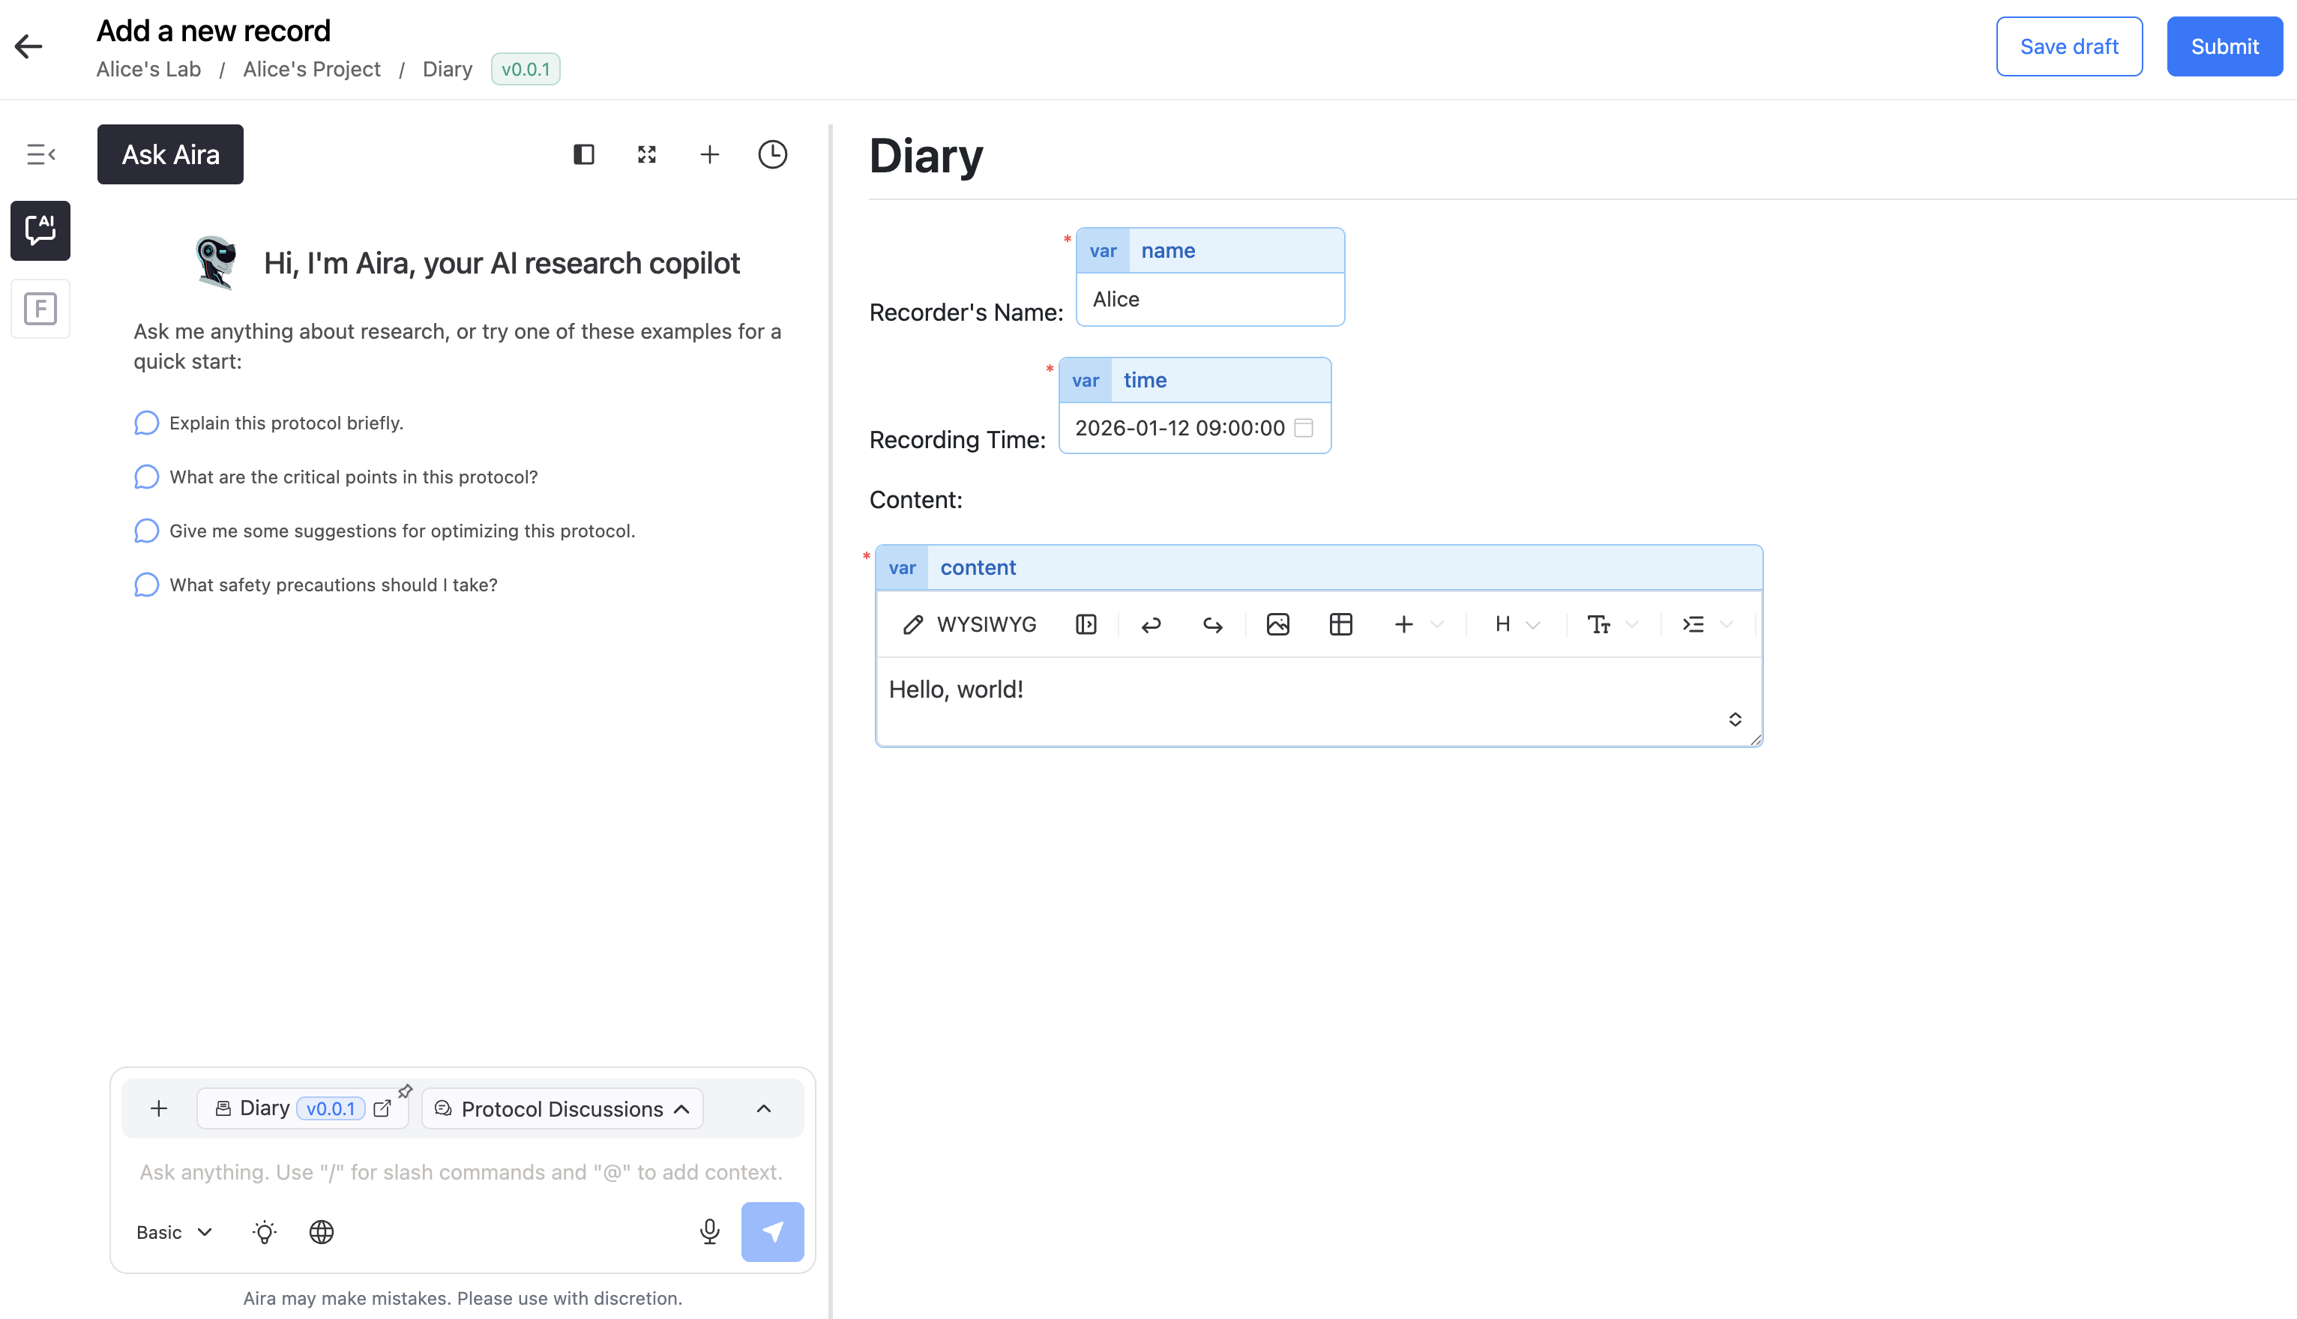Expand the chat panel to fullscreen
Image resolution: width=2297 pixels, height=1319 pixels.
[646, 154]
